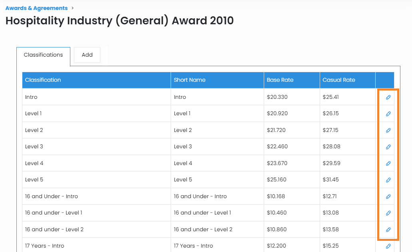This screenshot has height=252, width=412.
Task: Click the Casual Rate column header
Action: [x=338, y=80]
